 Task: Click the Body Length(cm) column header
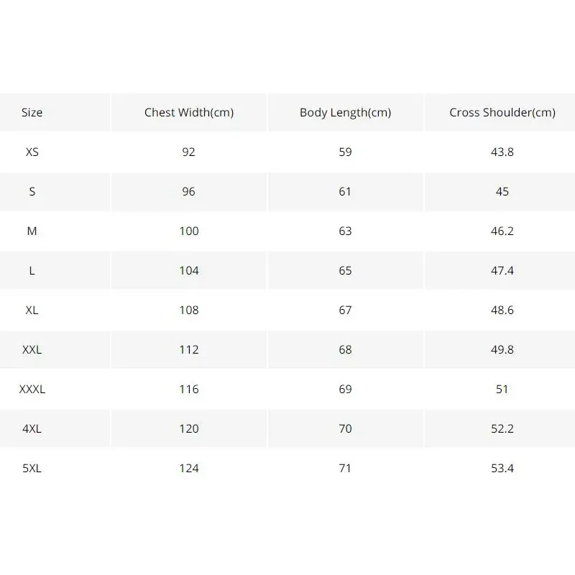(x=346, y=113)
